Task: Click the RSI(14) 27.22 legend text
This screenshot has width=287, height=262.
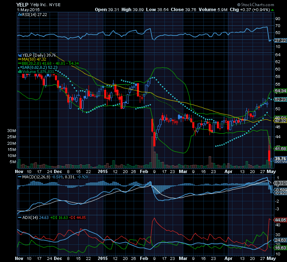Action: click(x=34, y=15)
